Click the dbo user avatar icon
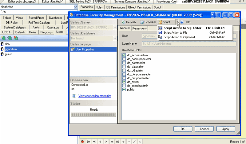This screenshot has height=144, width=246. (2, 44)
